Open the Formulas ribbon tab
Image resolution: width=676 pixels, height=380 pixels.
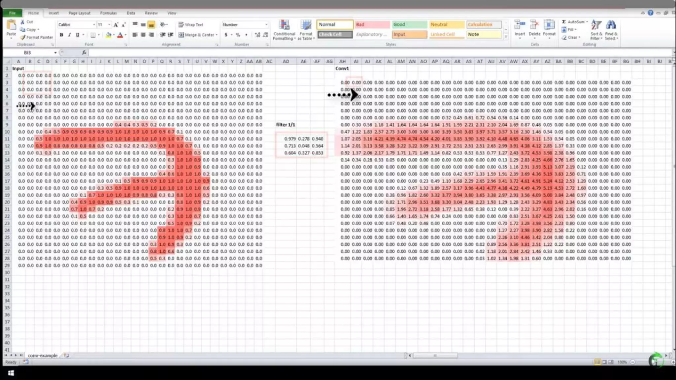[108, 13]
